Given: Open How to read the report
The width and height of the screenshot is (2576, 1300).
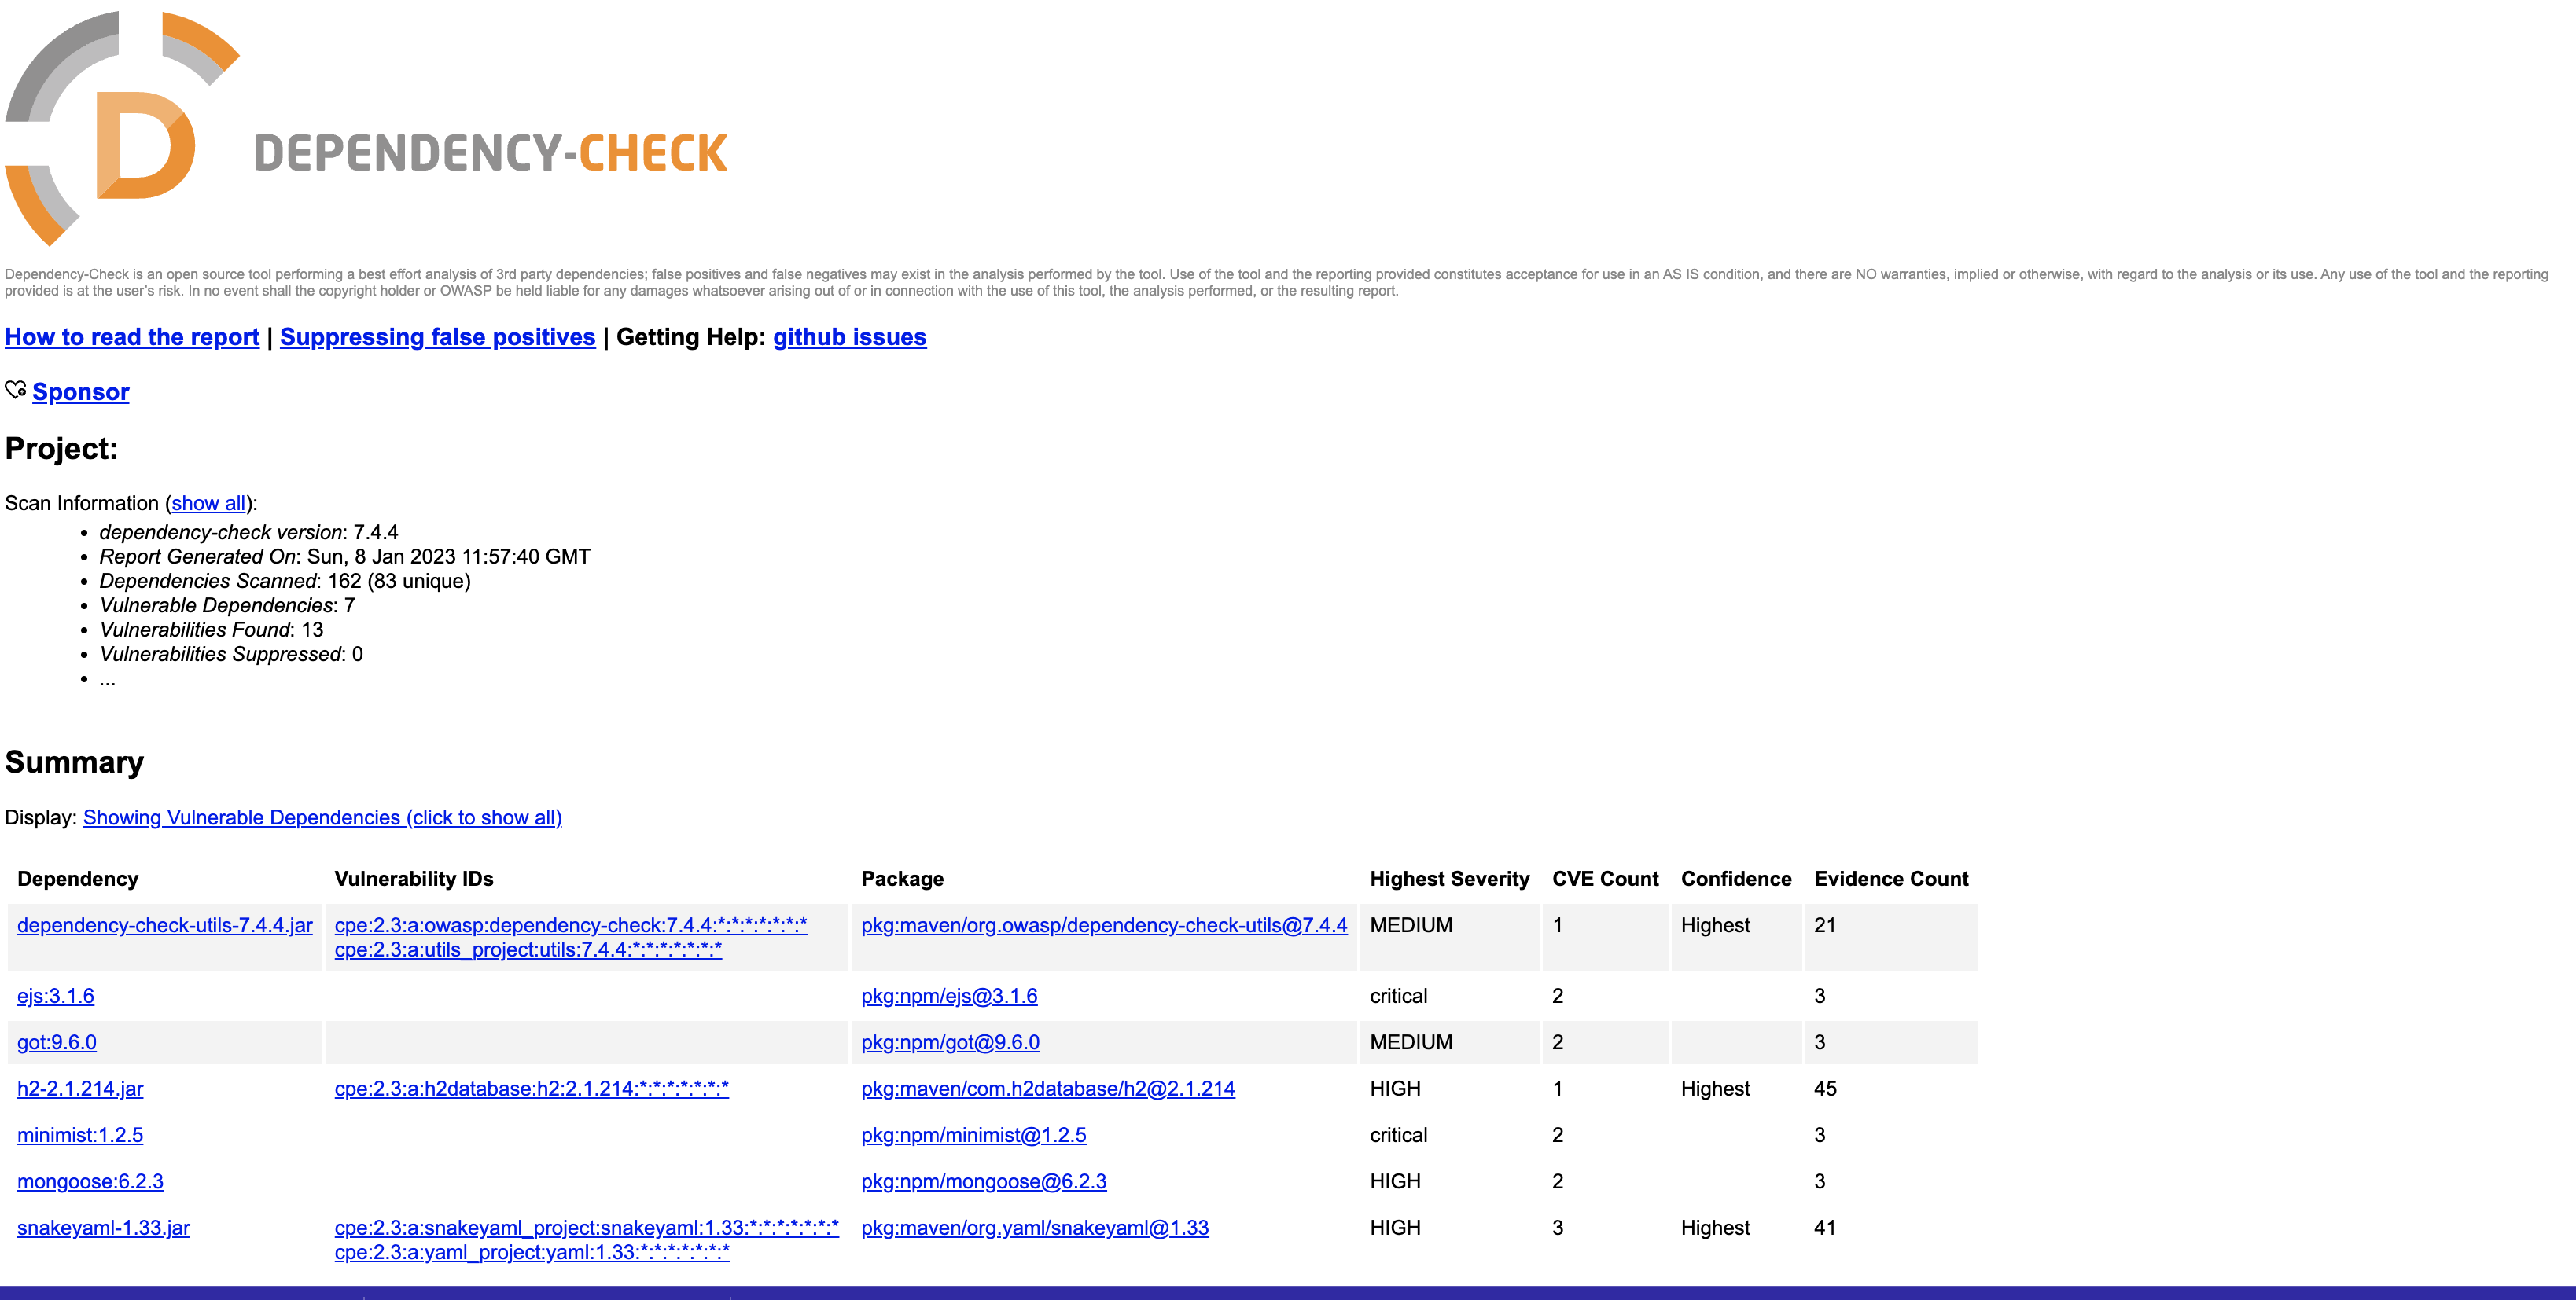Looking at the screenshot, I should click(132, 336).
